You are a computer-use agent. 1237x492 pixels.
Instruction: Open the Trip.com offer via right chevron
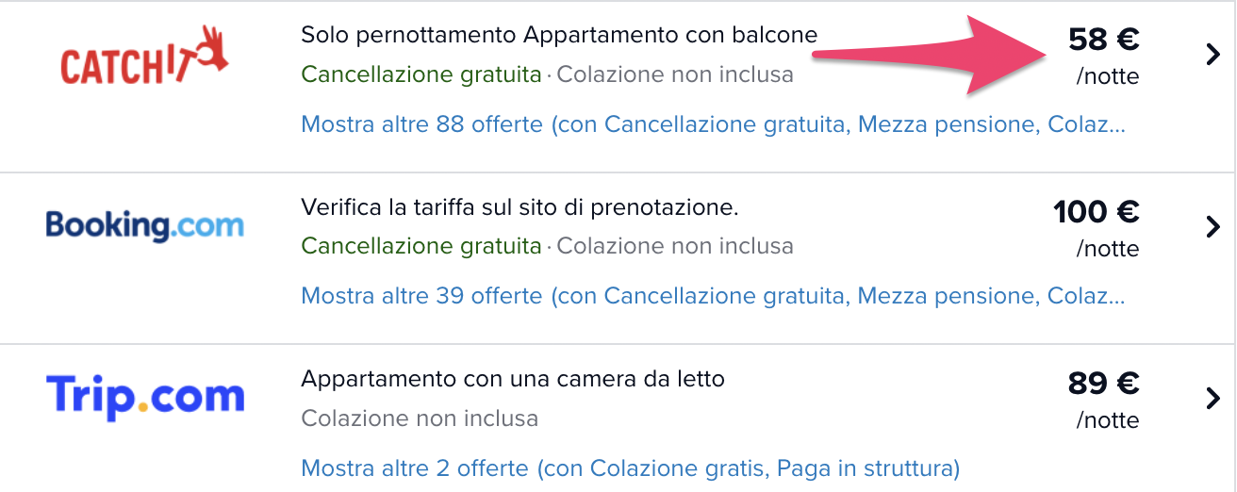pos(1213,399)
